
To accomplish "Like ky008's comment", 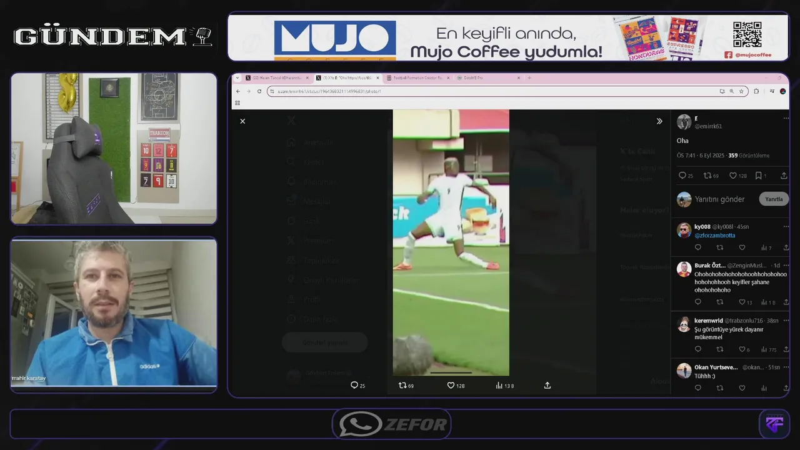I will pos(742,248).
